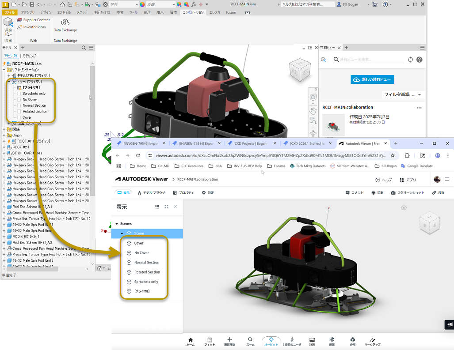
Task: Collapse the Scenes section in Viewer
Action: click(x=117, y=224)
